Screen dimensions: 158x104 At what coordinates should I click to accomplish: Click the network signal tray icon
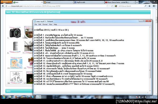pos(142,97)
